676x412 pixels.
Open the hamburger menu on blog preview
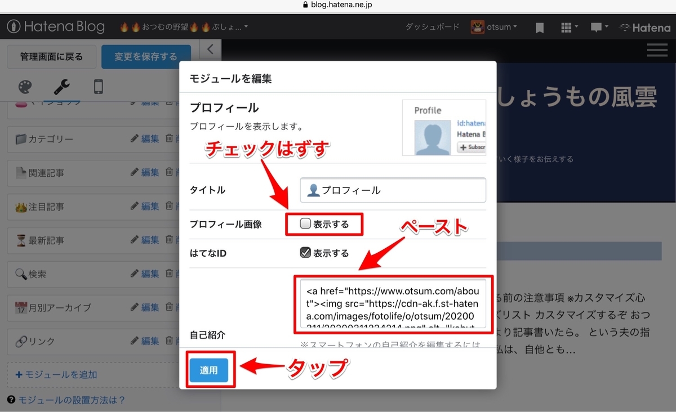point(657,50)
